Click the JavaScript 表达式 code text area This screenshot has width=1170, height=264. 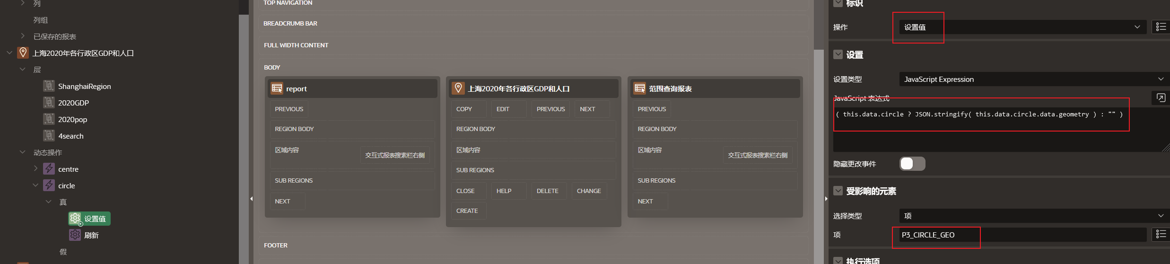(1001, 129)
